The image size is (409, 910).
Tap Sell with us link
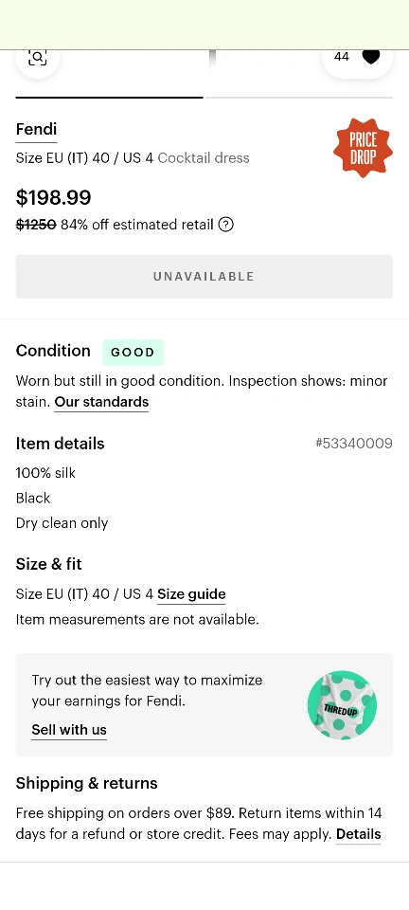click(69, 730)
